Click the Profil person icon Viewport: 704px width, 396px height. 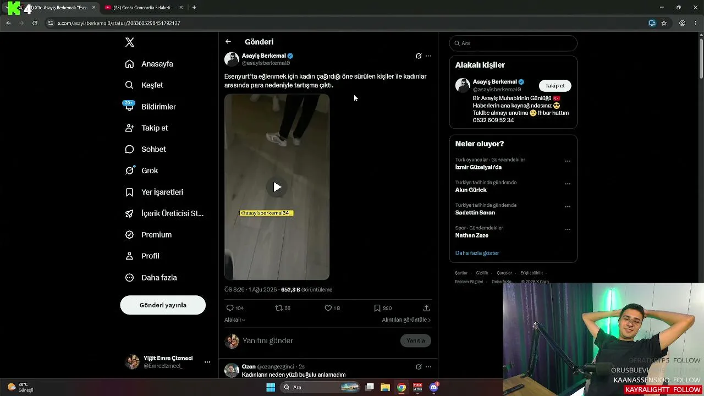coord(129,256)
